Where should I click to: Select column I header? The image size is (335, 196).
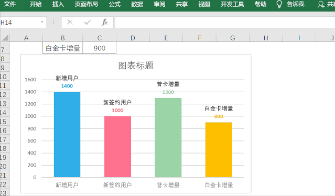299,38
